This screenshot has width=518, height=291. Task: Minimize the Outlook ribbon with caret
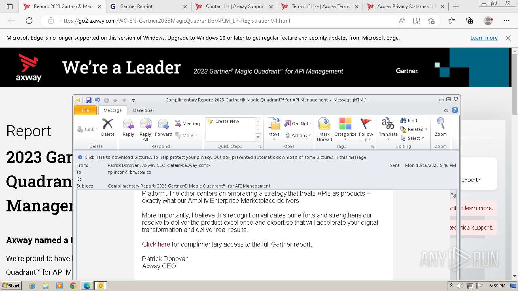(x=446, y=110)
